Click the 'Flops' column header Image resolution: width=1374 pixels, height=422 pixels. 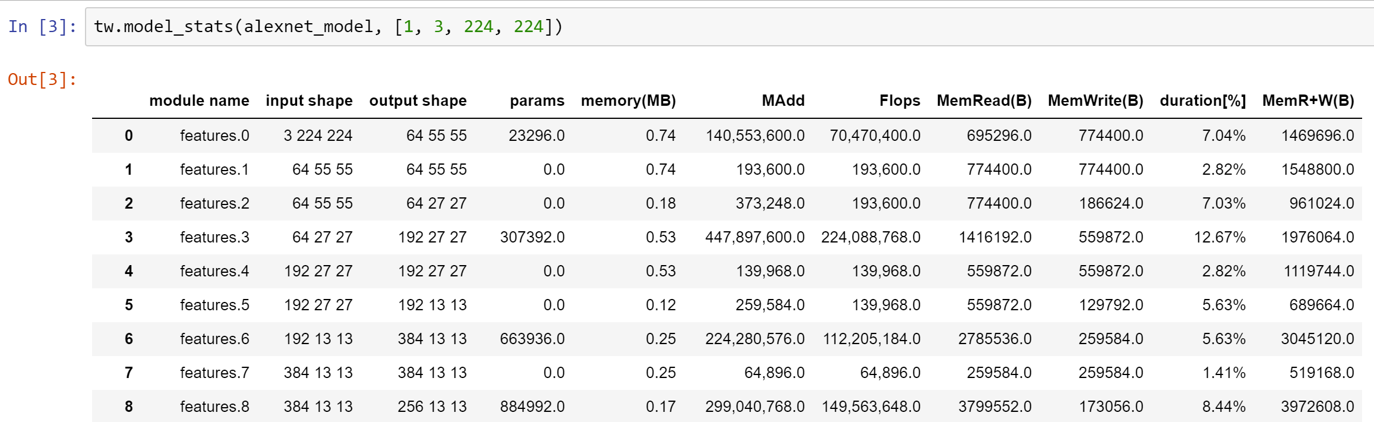coord(899,100)
